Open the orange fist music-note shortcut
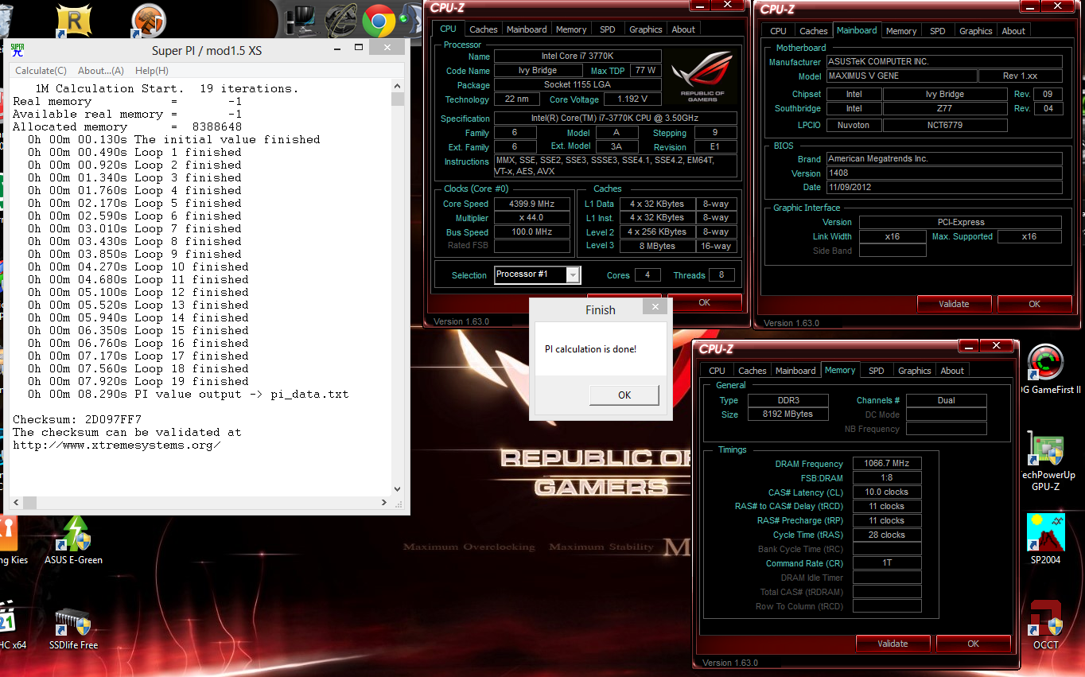The width and height of the screenshot is (1085, 677). (x=147, y=20)
